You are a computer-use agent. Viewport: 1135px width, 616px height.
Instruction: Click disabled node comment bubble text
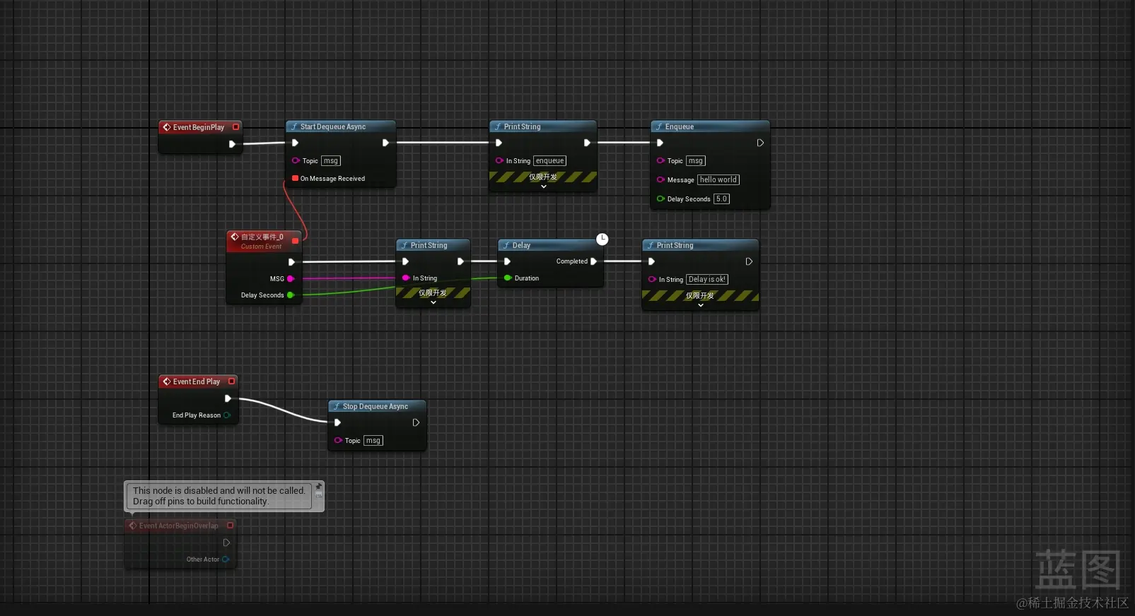(219, 496)
